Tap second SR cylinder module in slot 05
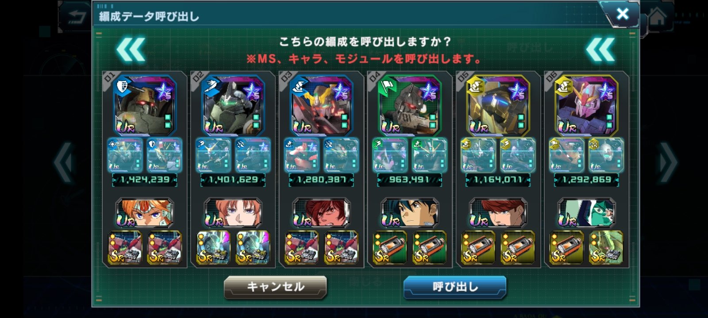This screenshot has width=708, height=318. click(x=518, y=247)
